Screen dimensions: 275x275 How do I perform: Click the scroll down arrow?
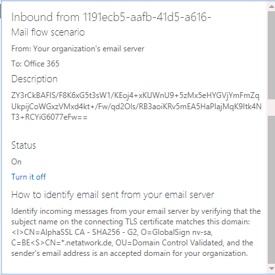[x=271, y=268]
